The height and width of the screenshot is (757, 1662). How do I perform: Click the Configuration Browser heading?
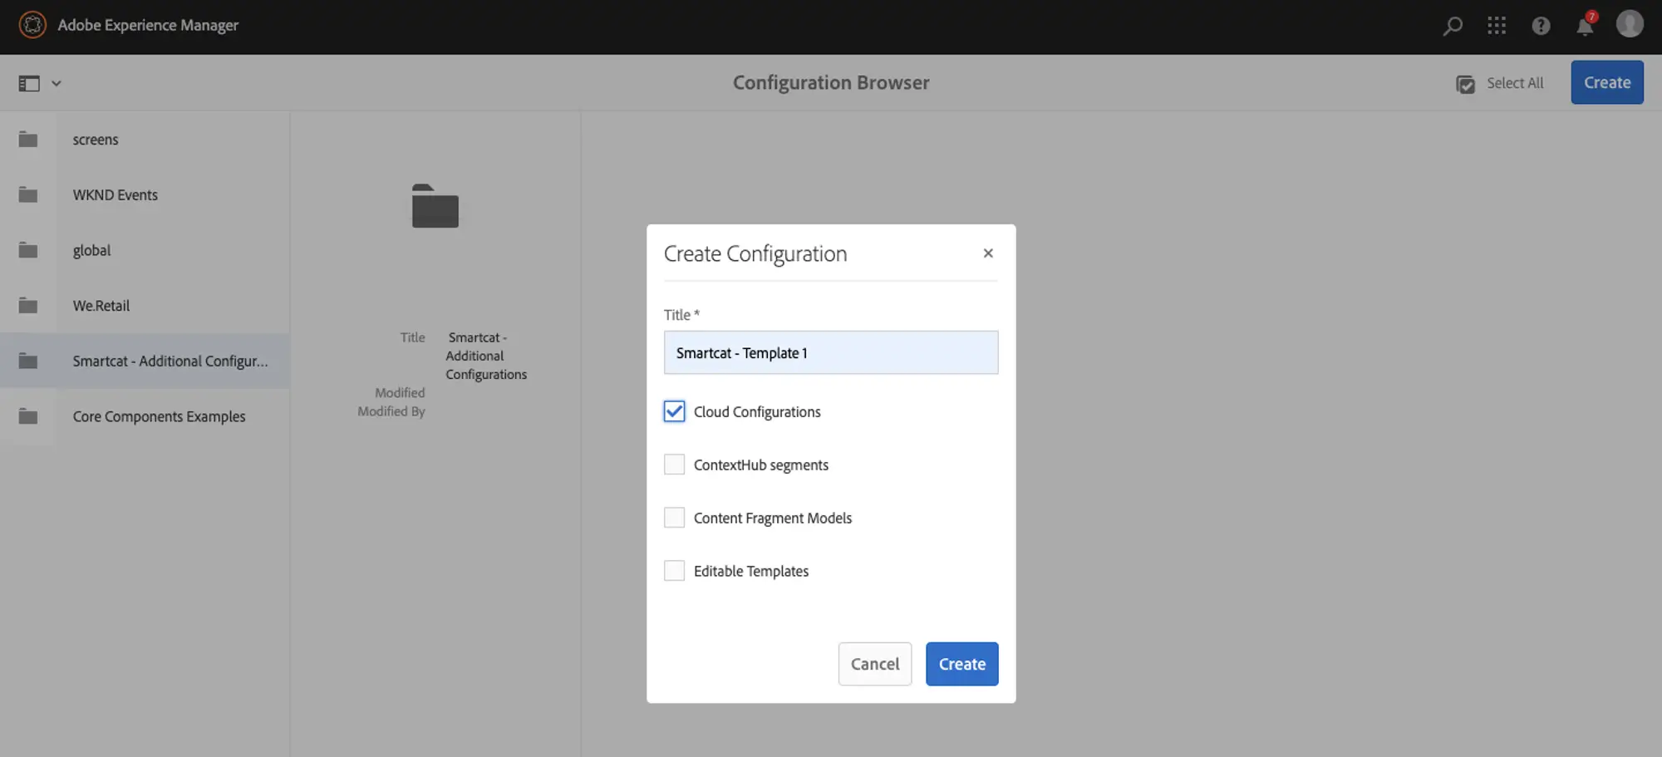[831, 82]
